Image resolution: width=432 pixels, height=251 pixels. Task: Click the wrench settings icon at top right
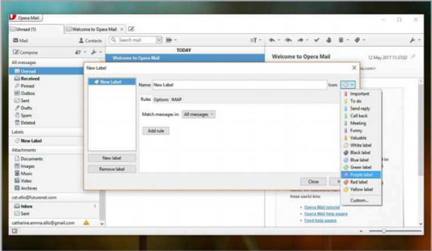click(412, 40)
